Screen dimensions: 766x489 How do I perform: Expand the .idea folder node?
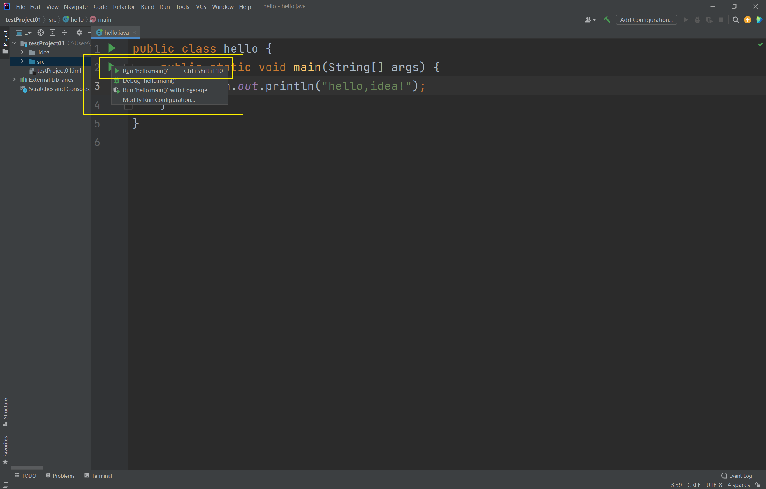22,52
